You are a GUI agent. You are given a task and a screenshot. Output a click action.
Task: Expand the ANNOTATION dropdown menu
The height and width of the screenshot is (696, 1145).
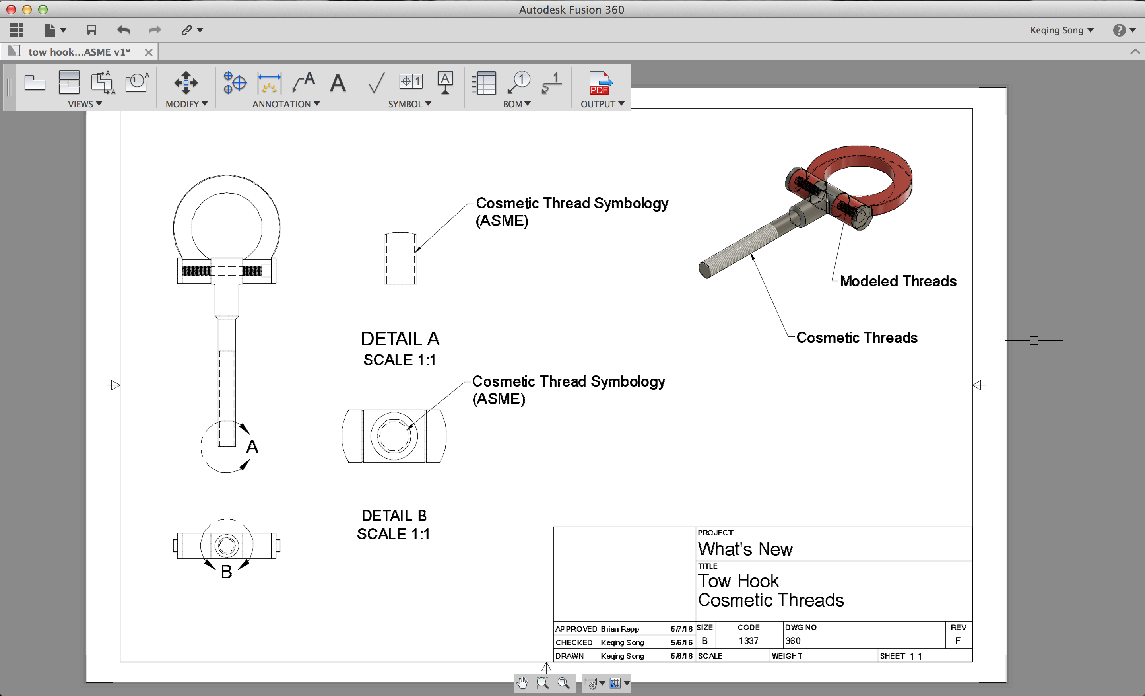286,104
